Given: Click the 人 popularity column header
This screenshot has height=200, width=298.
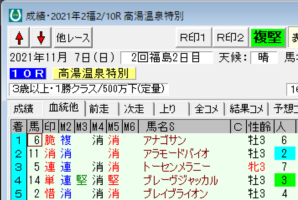Looking at the screenshot, I should (285, 127).
